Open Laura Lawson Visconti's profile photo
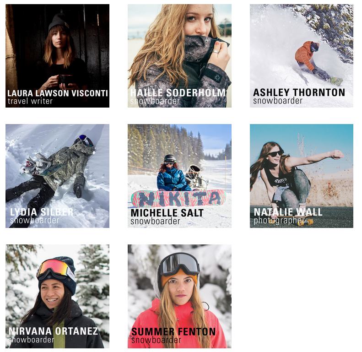The height and width of the screenshot is (352, 362). 58,56
